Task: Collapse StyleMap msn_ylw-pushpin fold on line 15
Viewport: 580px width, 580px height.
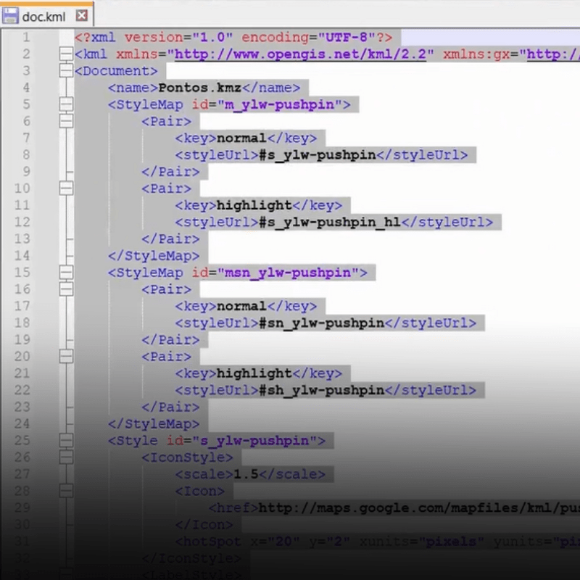Action: pyautogui.click(x=66, y=273)
